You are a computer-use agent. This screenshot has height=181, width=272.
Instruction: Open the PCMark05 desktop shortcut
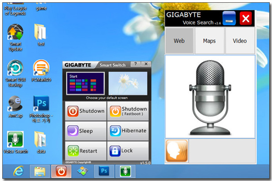(x=41, y=71)
